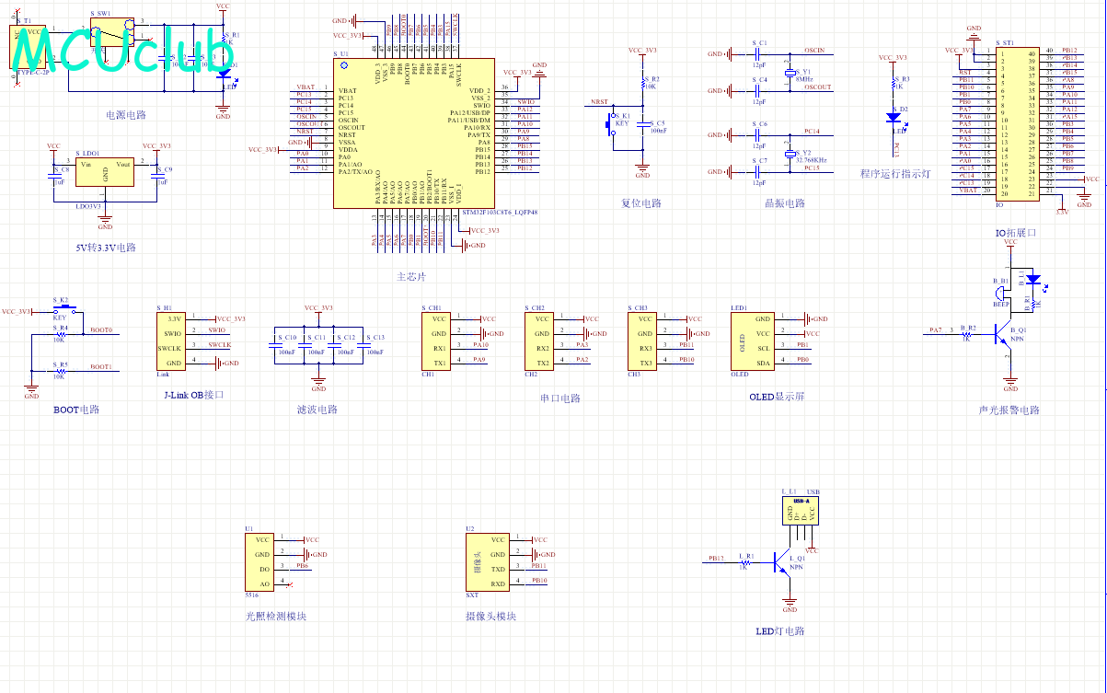This screenshot has width=1107, height=693.
Task: Click the OSCIN net label at crystal S_Y1
Action: click(x=813, y=51)
